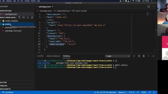
Task: Change line ending via LF status item
Action: tap(138, 92)
